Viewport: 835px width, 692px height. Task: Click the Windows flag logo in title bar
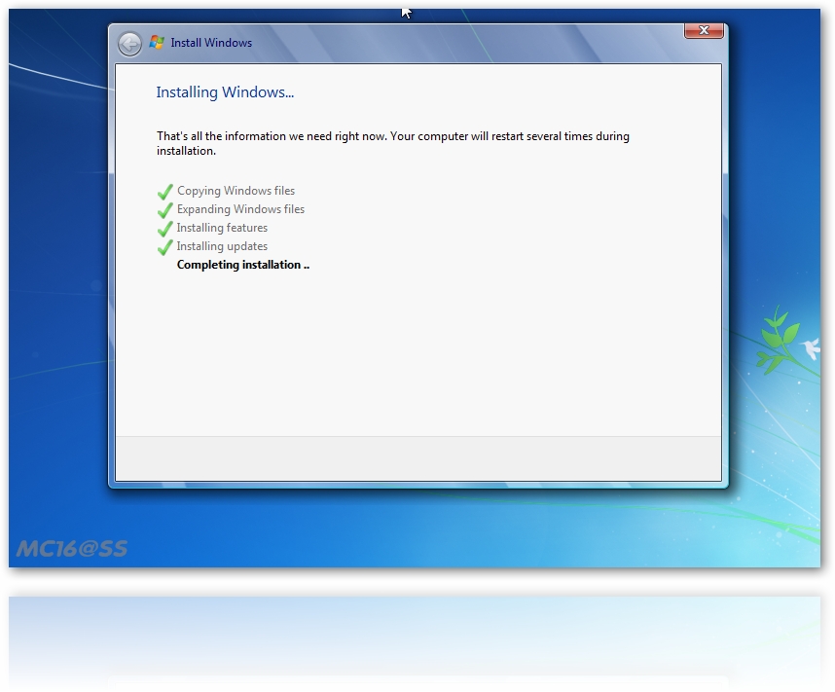point(157,42)
